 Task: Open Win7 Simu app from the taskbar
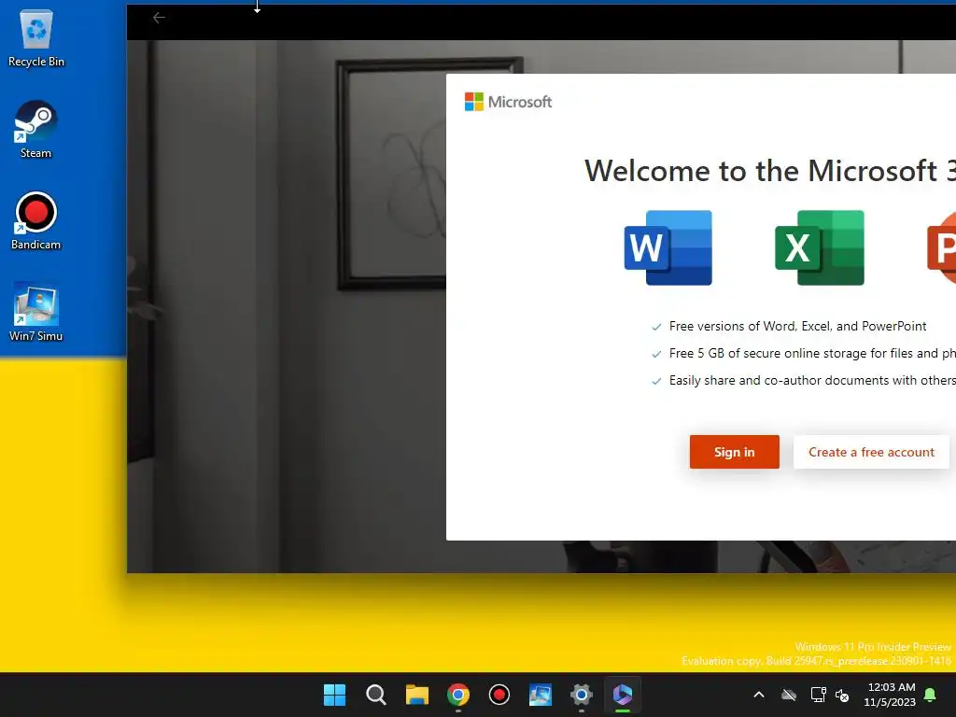click(x=541, y=695)
